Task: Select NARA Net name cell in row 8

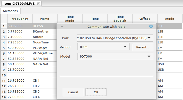Action: click(x=44, y=64)
